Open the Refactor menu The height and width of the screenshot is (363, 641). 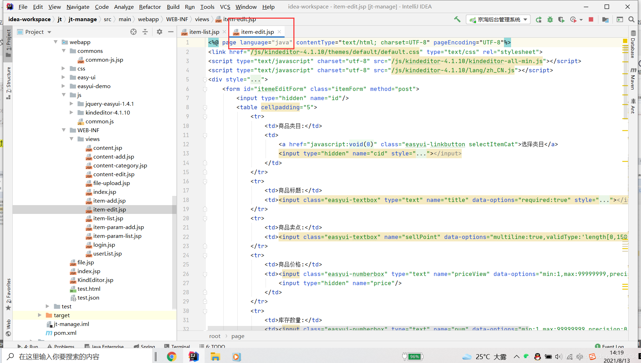(150, 7)
